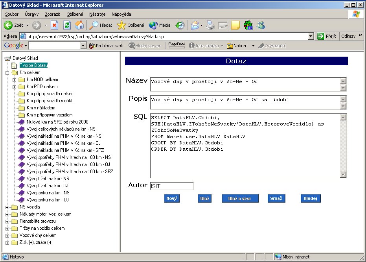Open the Google search box dropdown

point(83,46)
